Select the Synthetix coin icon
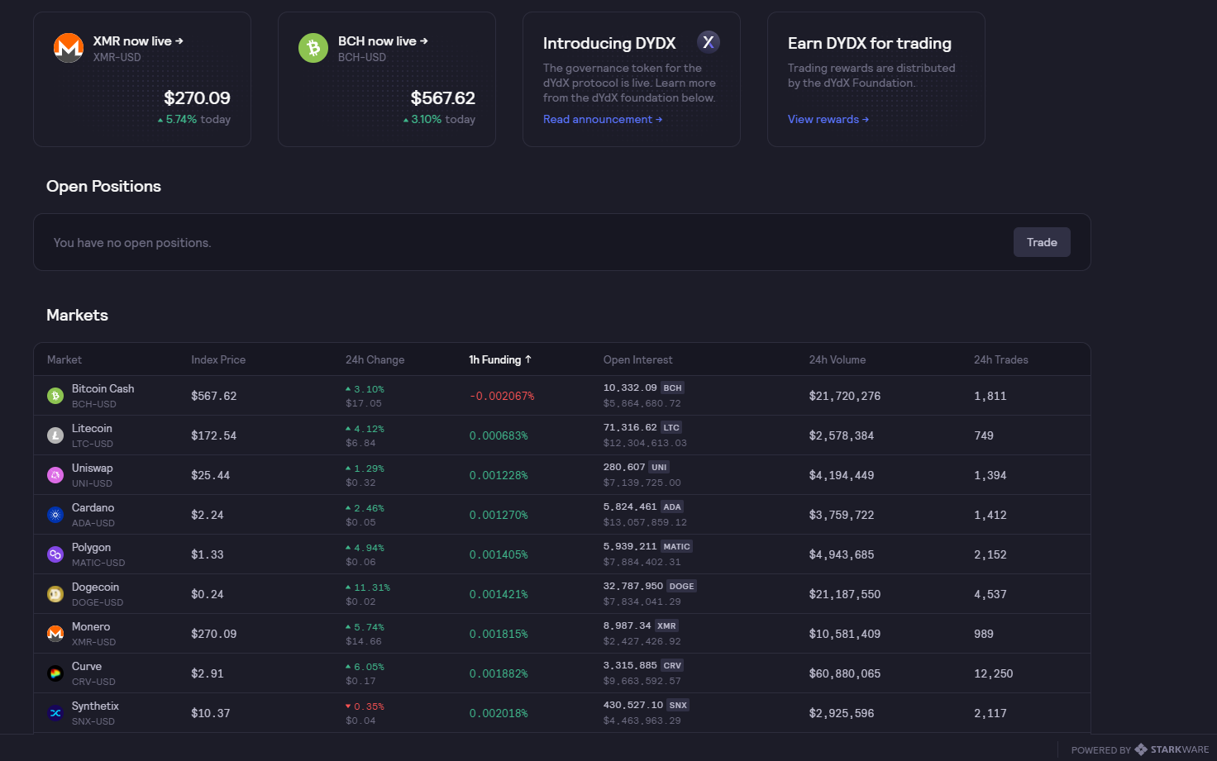The image size is (1217, 761). (x=55, y=713)
